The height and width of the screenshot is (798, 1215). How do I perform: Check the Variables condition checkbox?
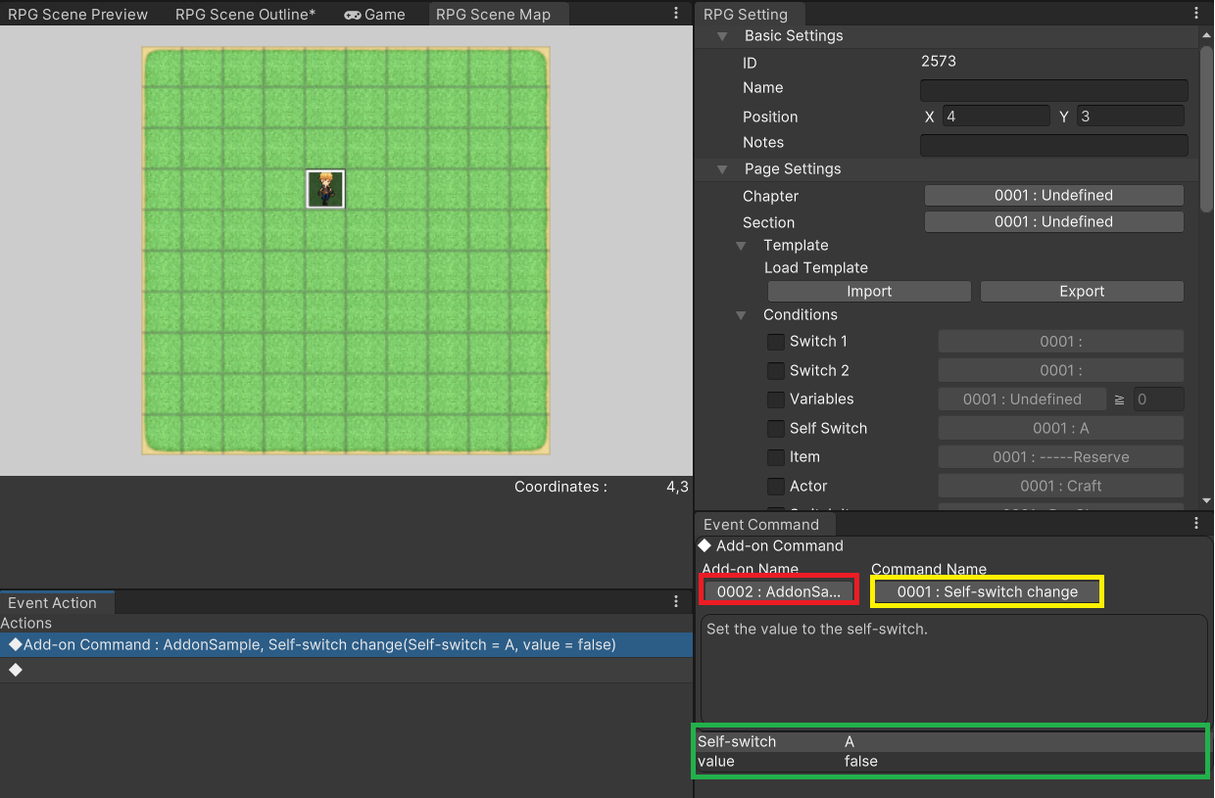(775, 399)
